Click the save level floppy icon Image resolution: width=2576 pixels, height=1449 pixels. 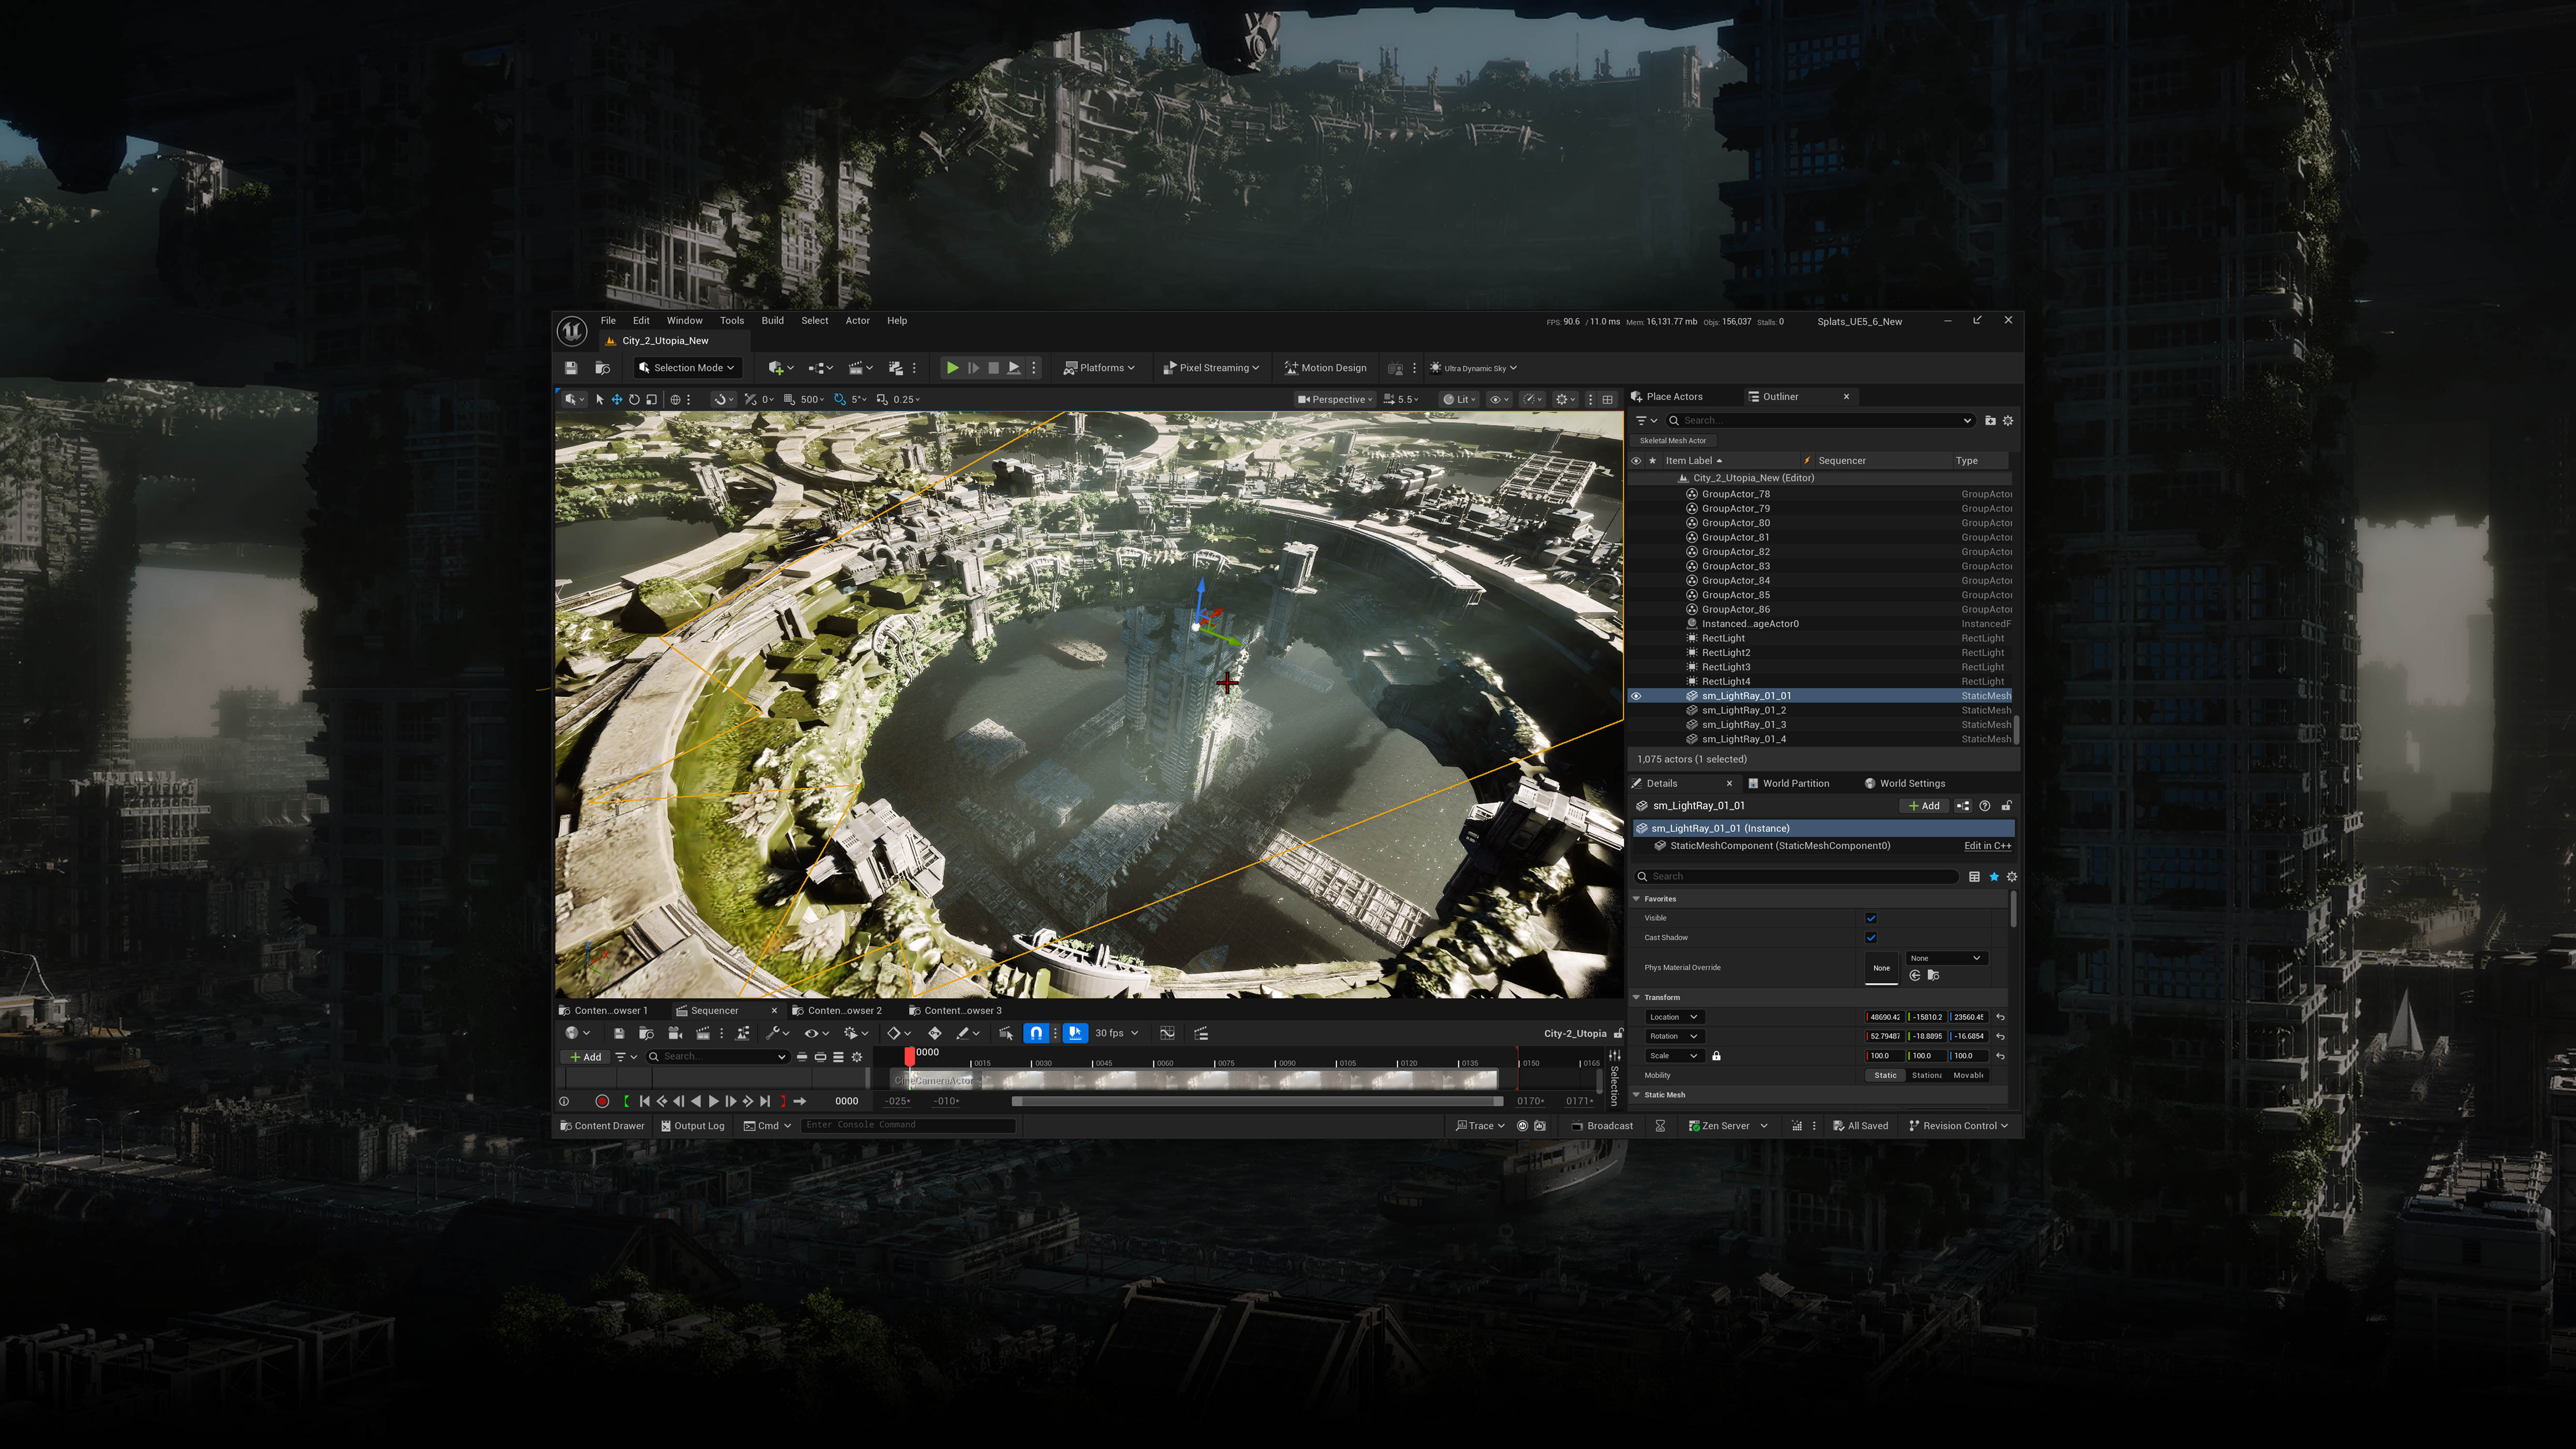pyautogui.click(x=571, y=368)
